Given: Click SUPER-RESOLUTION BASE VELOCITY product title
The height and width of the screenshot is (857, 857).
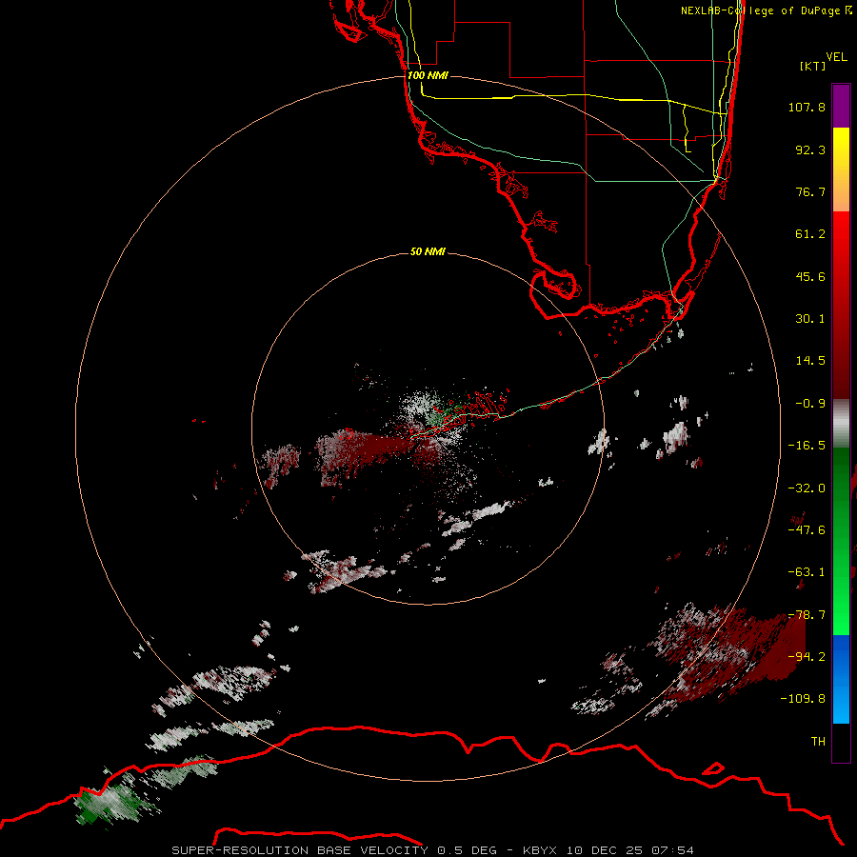Looking at the screenshot, I should 300,850.
